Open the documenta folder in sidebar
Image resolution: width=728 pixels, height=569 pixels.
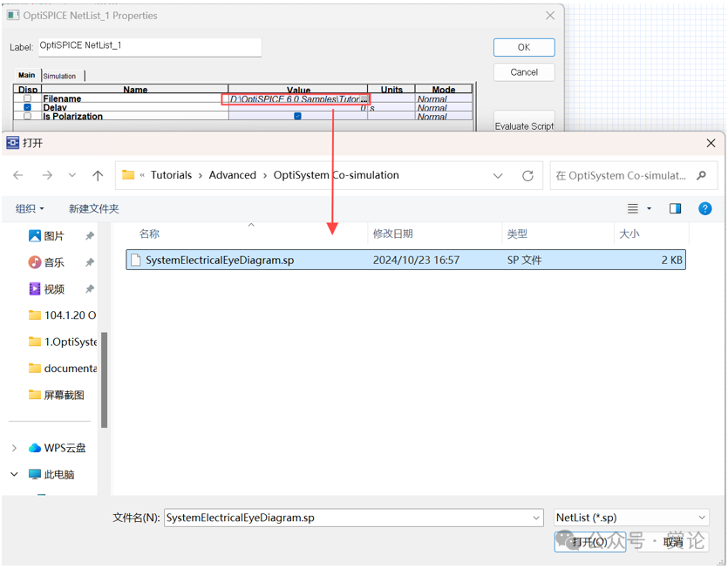point(63,369)
